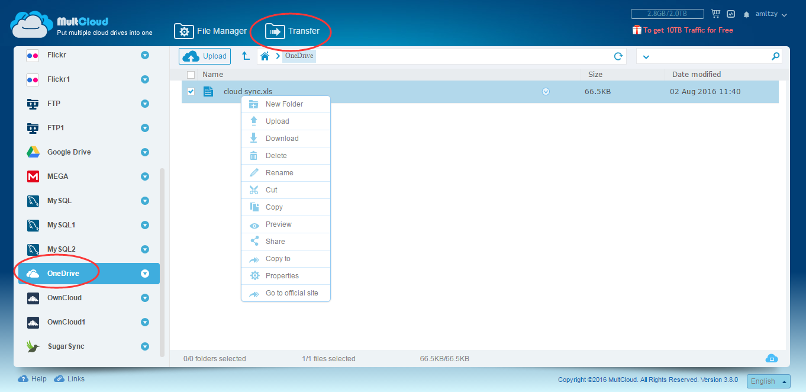Click the Help icon in footer

23,379
